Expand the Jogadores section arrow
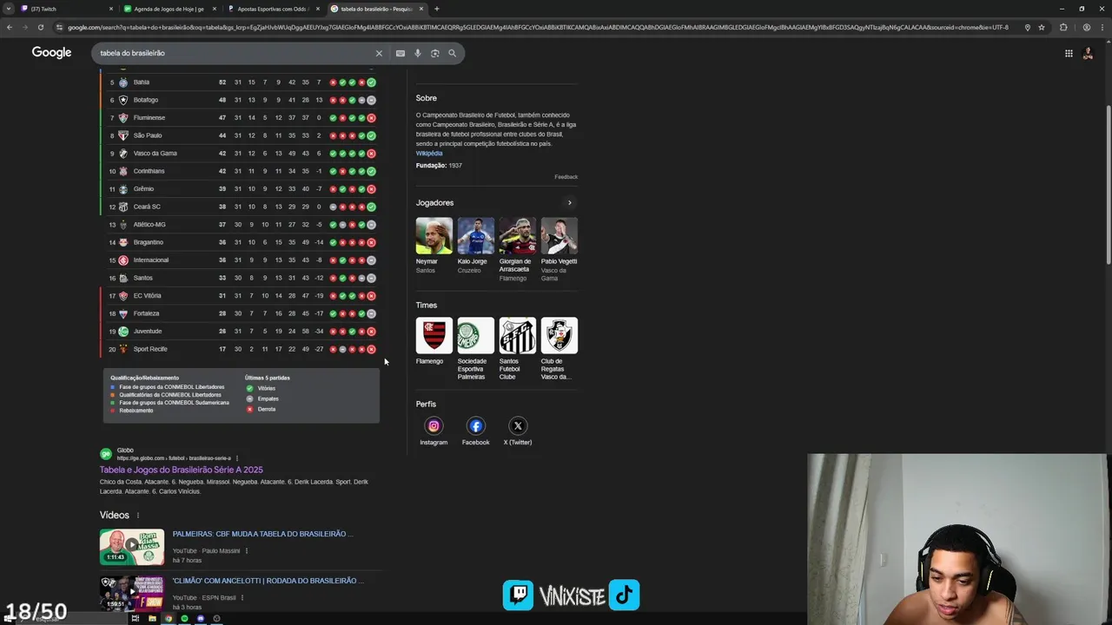This screenshot has width=1112, height=625. tap(570, 203)
